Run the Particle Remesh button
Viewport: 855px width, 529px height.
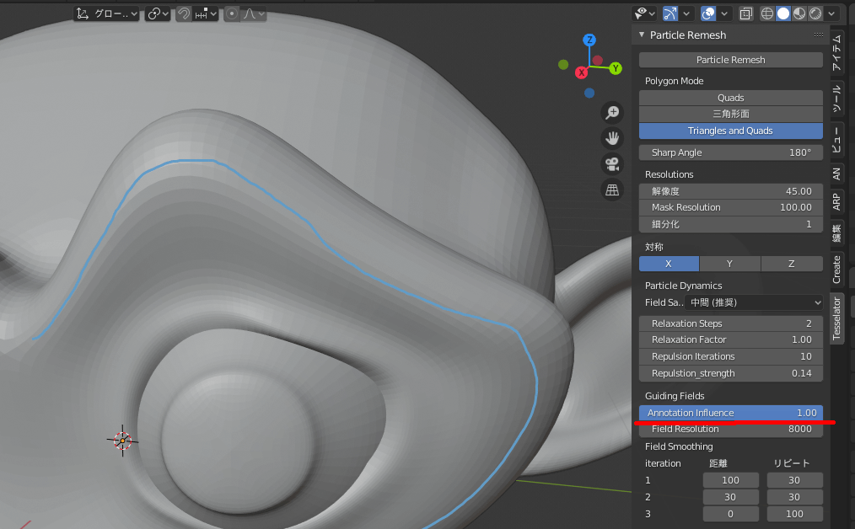tap(731, 60)
